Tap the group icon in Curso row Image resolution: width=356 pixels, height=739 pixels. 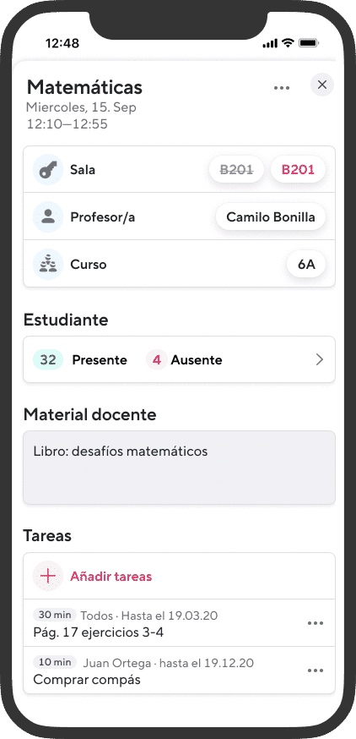[x=47, y=265]
